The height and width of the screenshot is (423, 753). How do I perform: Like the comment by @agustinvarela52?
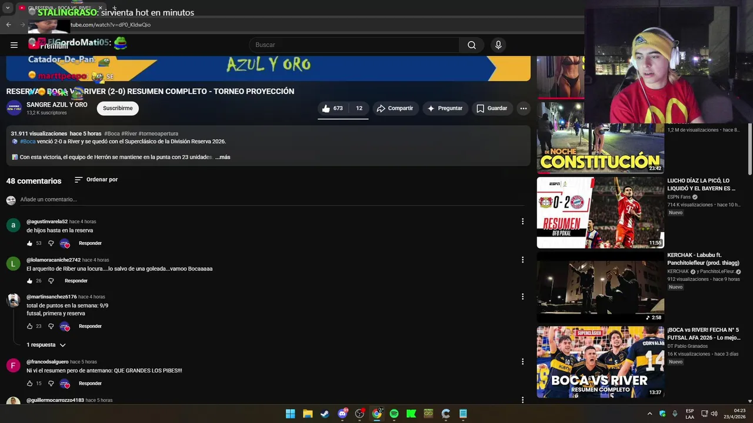pos(29,243)
